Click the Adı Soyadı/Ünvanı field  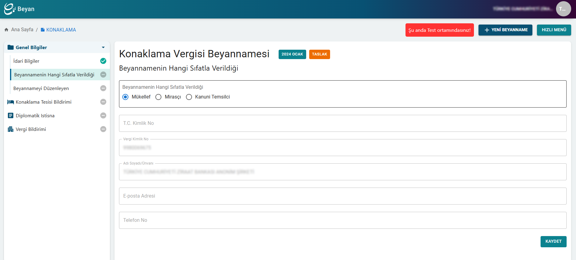click(x=343, y=172)
